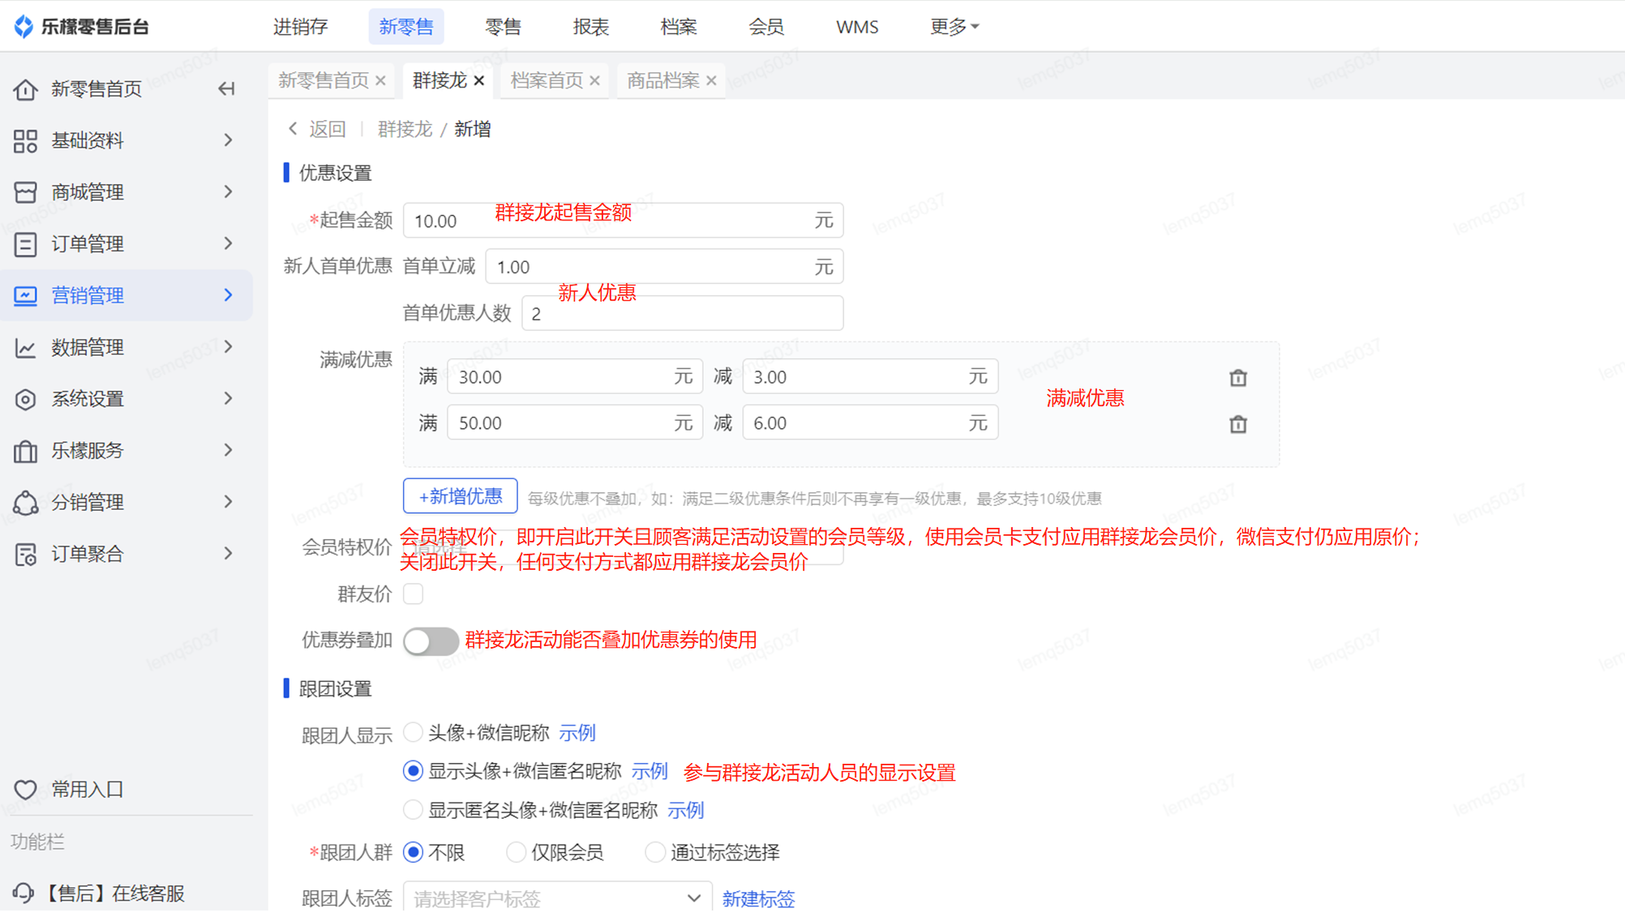
Task: Open 示例 link for 显示匿名头像+微信匿名昵称
Action: point(685,810)
